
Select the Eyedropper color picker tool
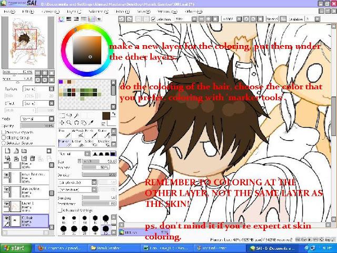(x=91, y=123)
